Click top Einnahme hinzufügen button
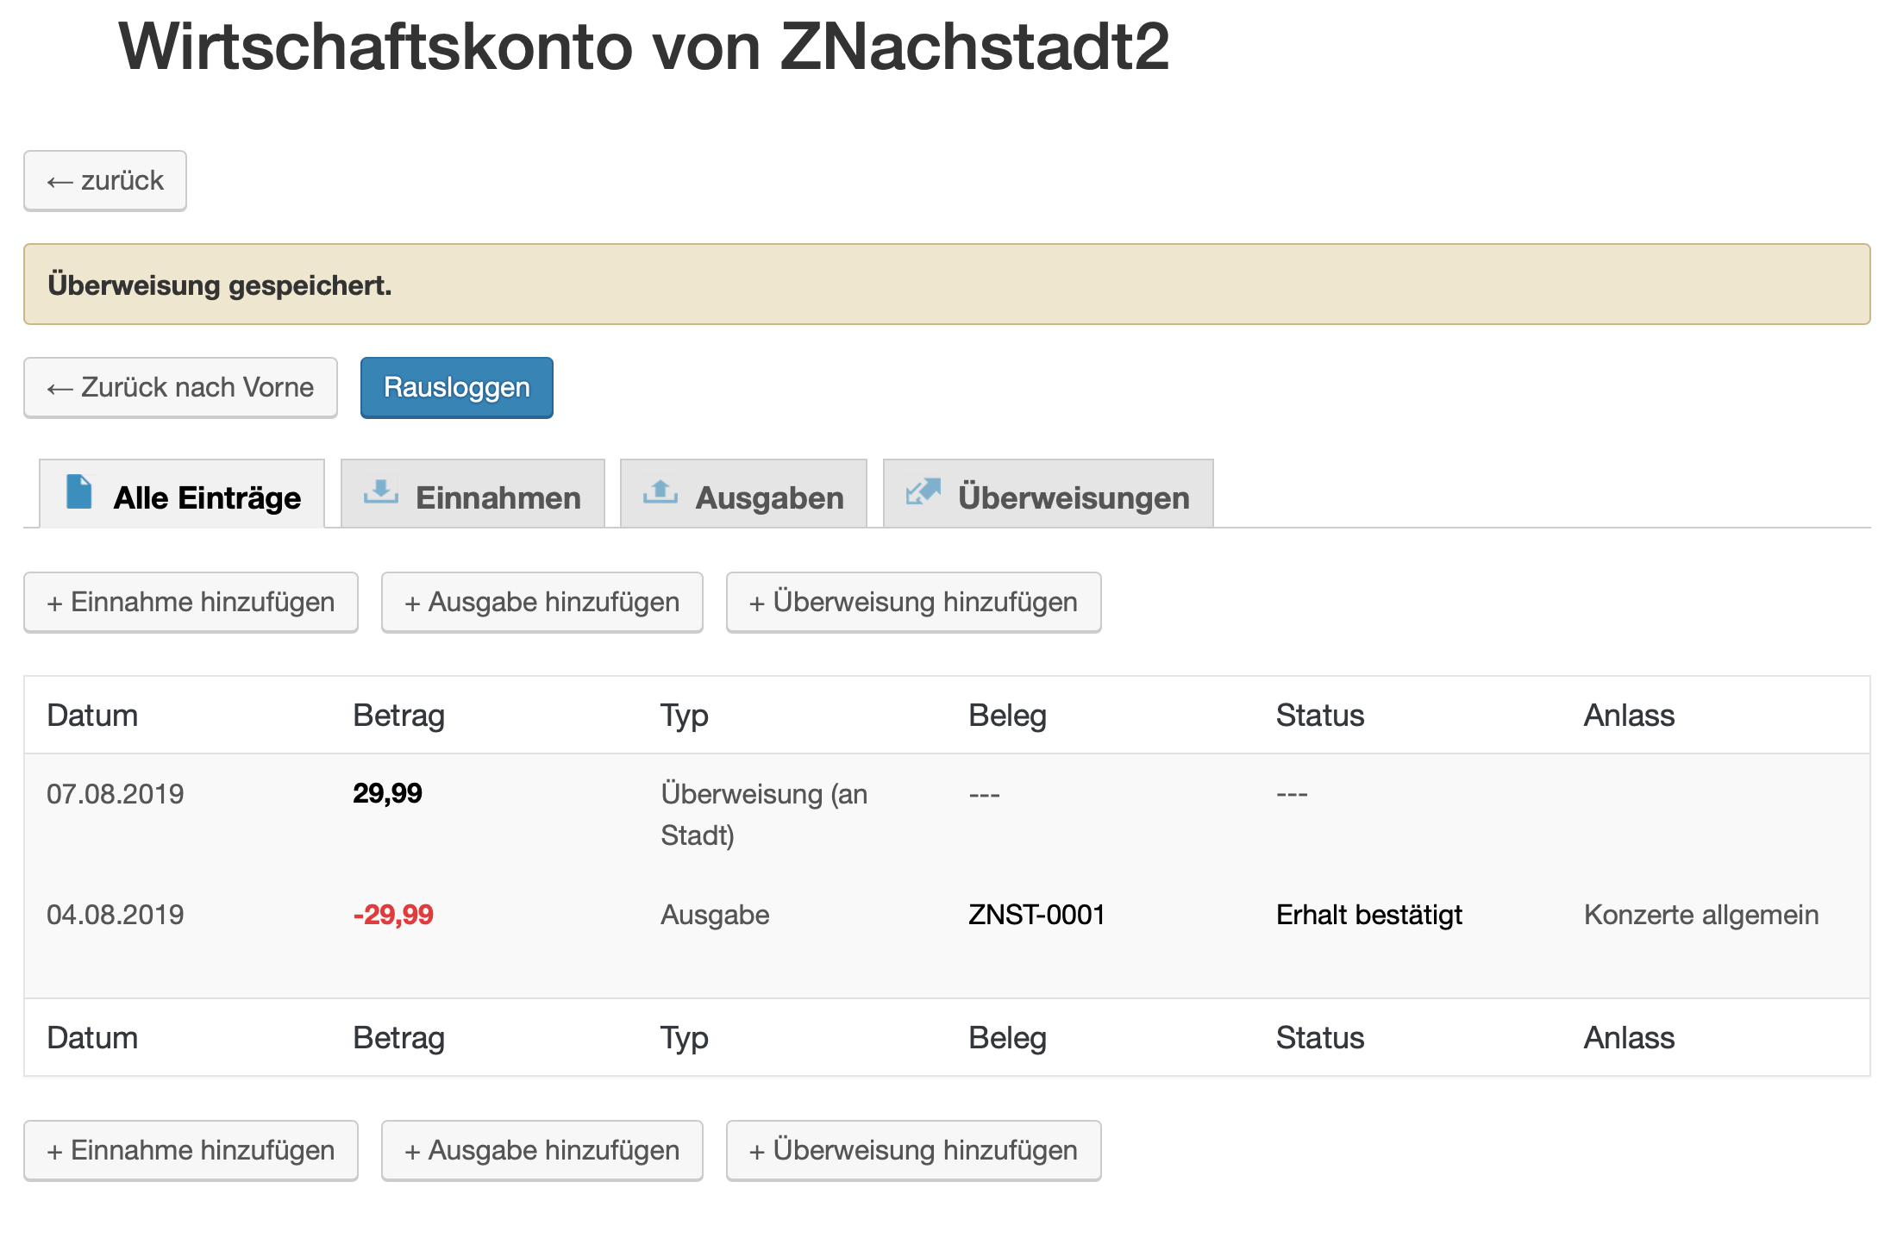Viewport: 1897px width, 1238px height. (x=191, y=602)
